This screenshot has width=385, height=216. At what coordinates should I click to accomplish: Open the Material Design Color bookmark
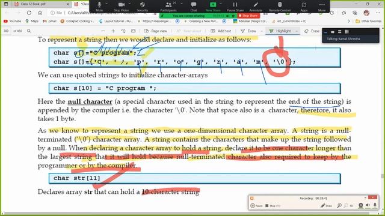click(x=250, y=22)
